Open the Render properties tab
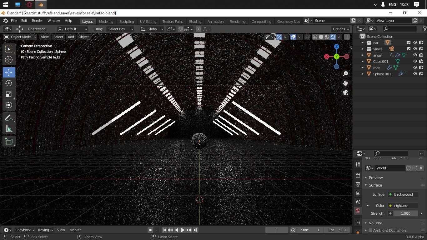 tap(358, 176)
